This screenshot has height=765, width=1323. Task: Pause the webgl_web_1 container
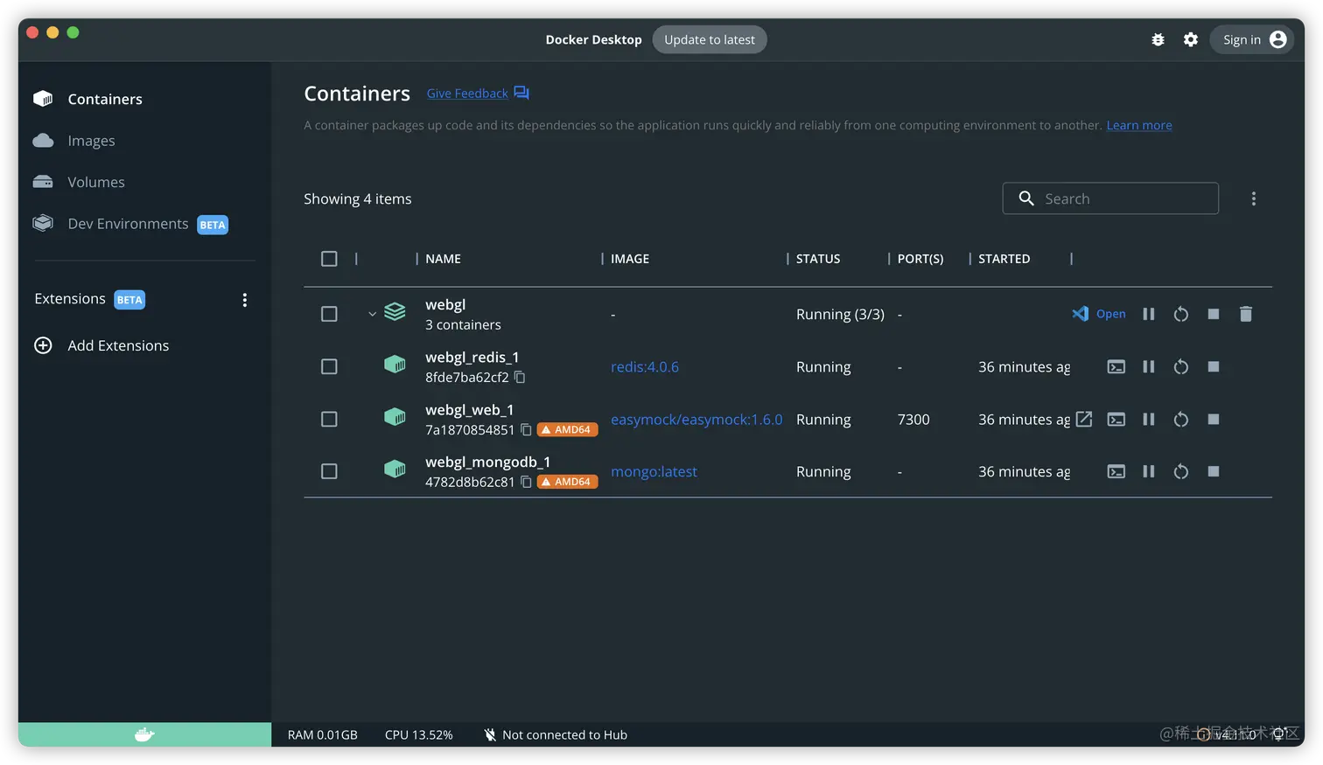tap(1148, 419)
